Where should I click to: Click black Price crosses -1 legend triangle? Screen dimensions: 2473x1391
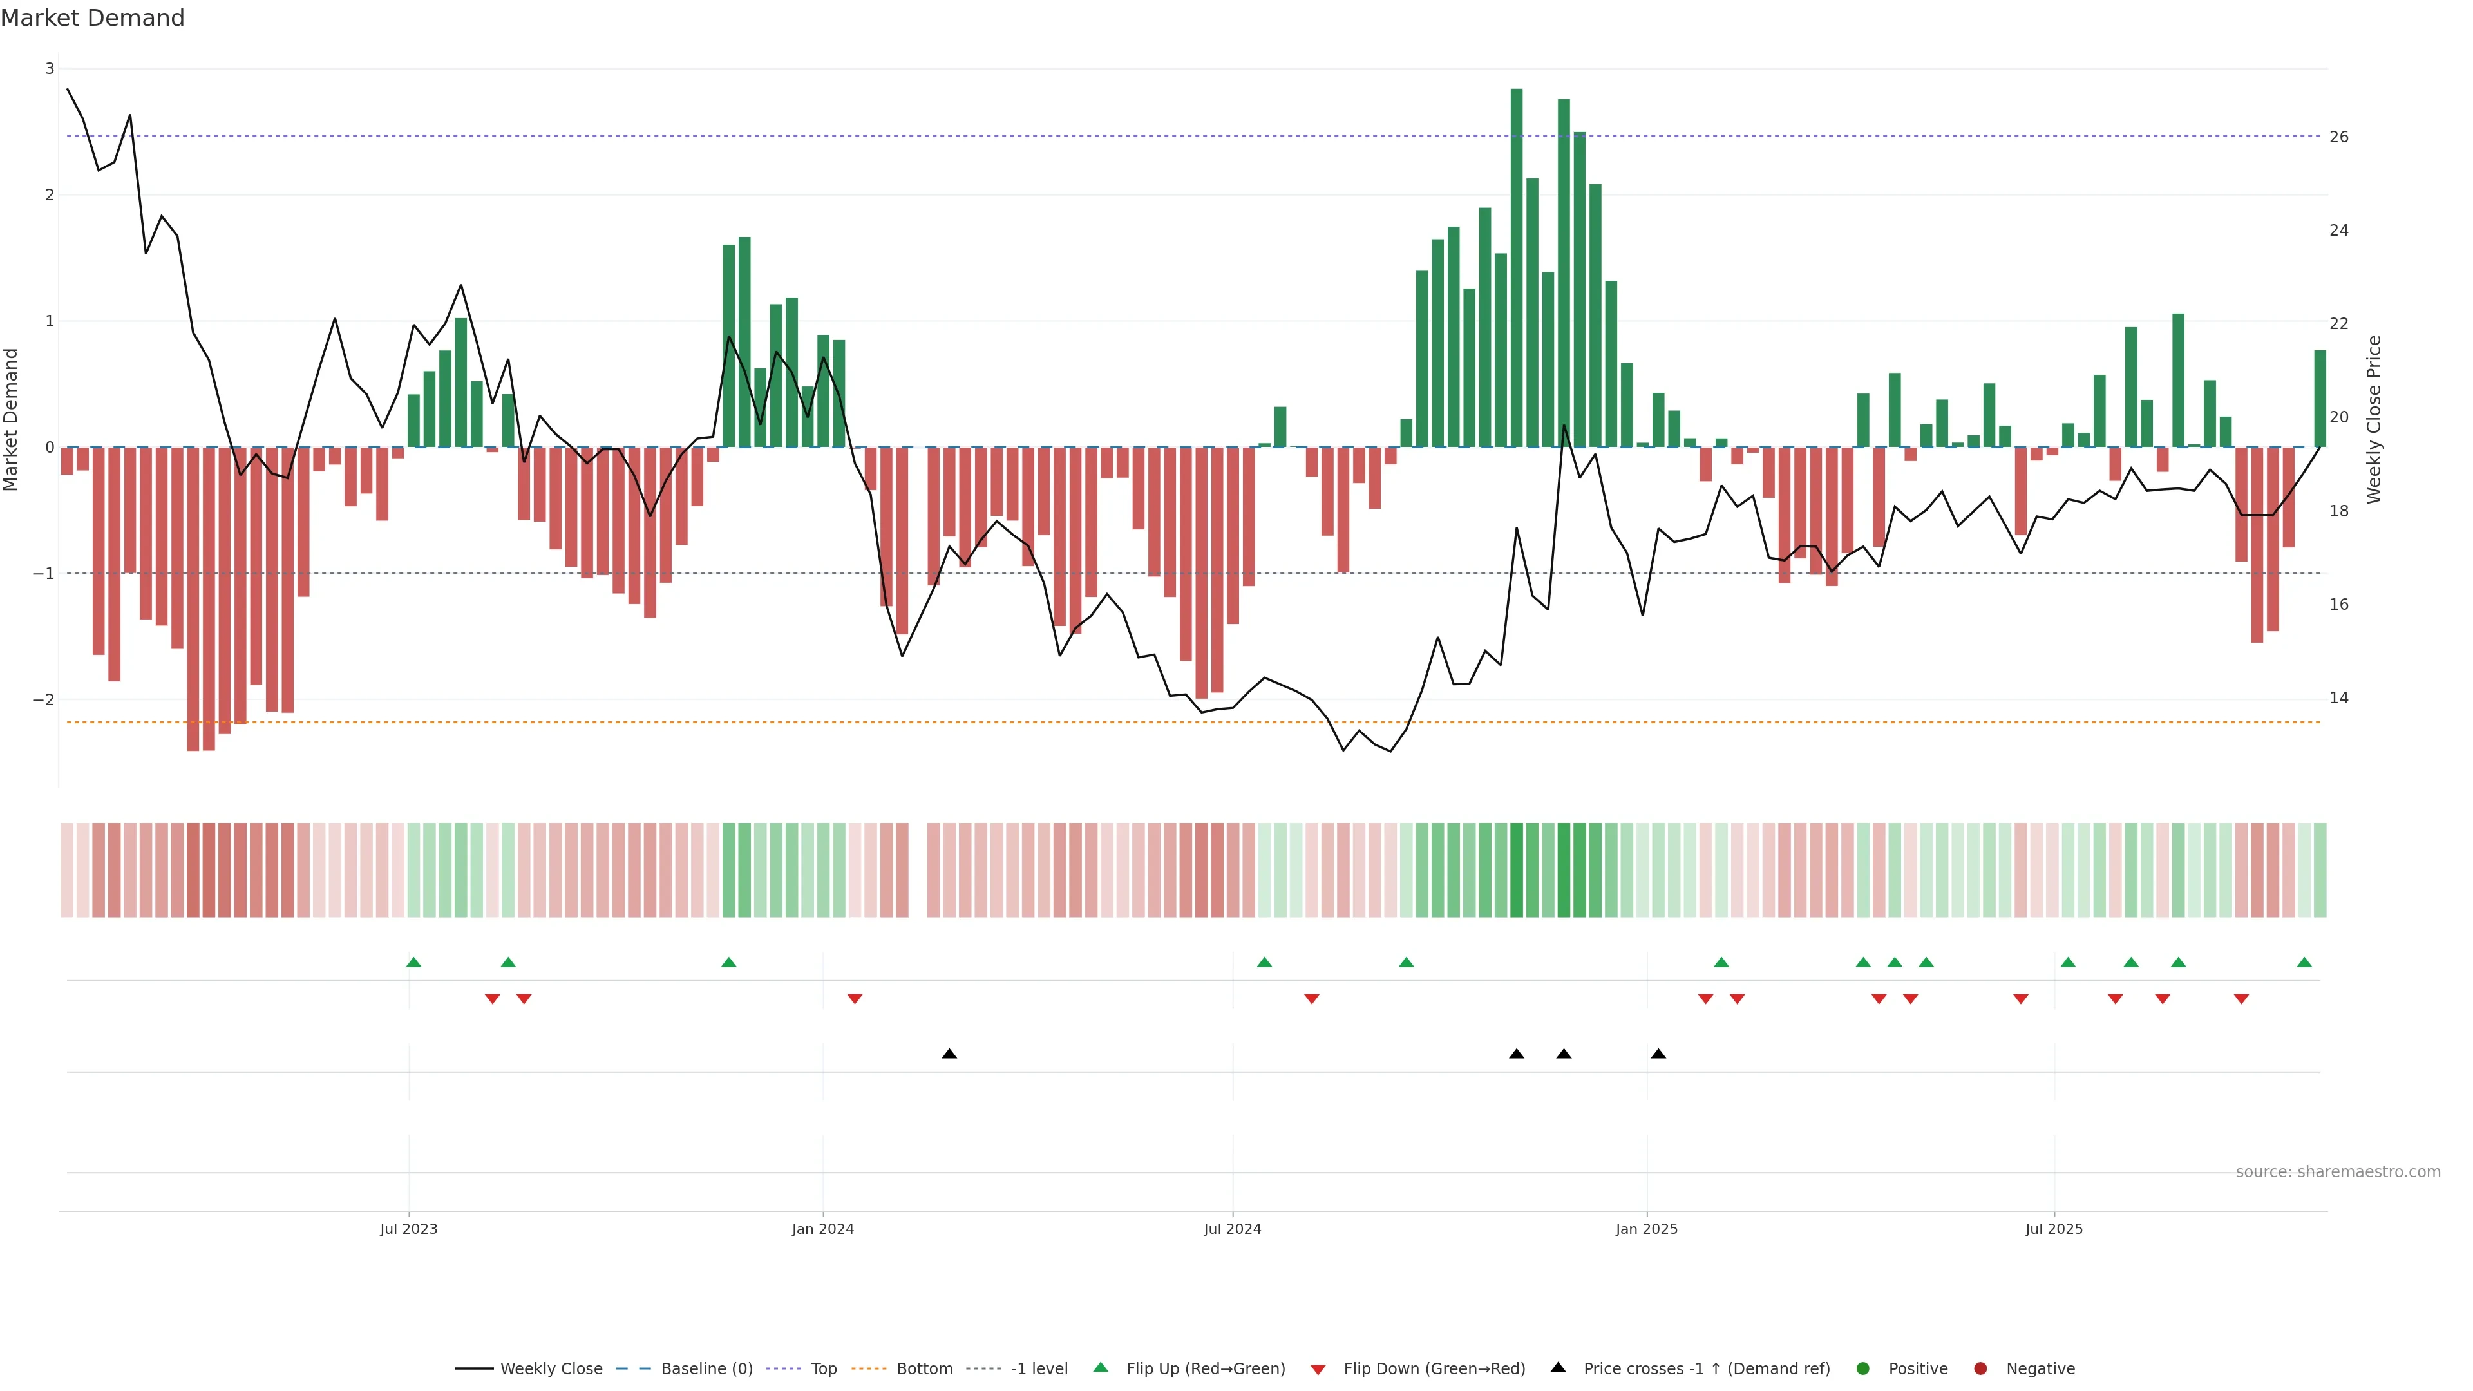click(1558, 1367)
